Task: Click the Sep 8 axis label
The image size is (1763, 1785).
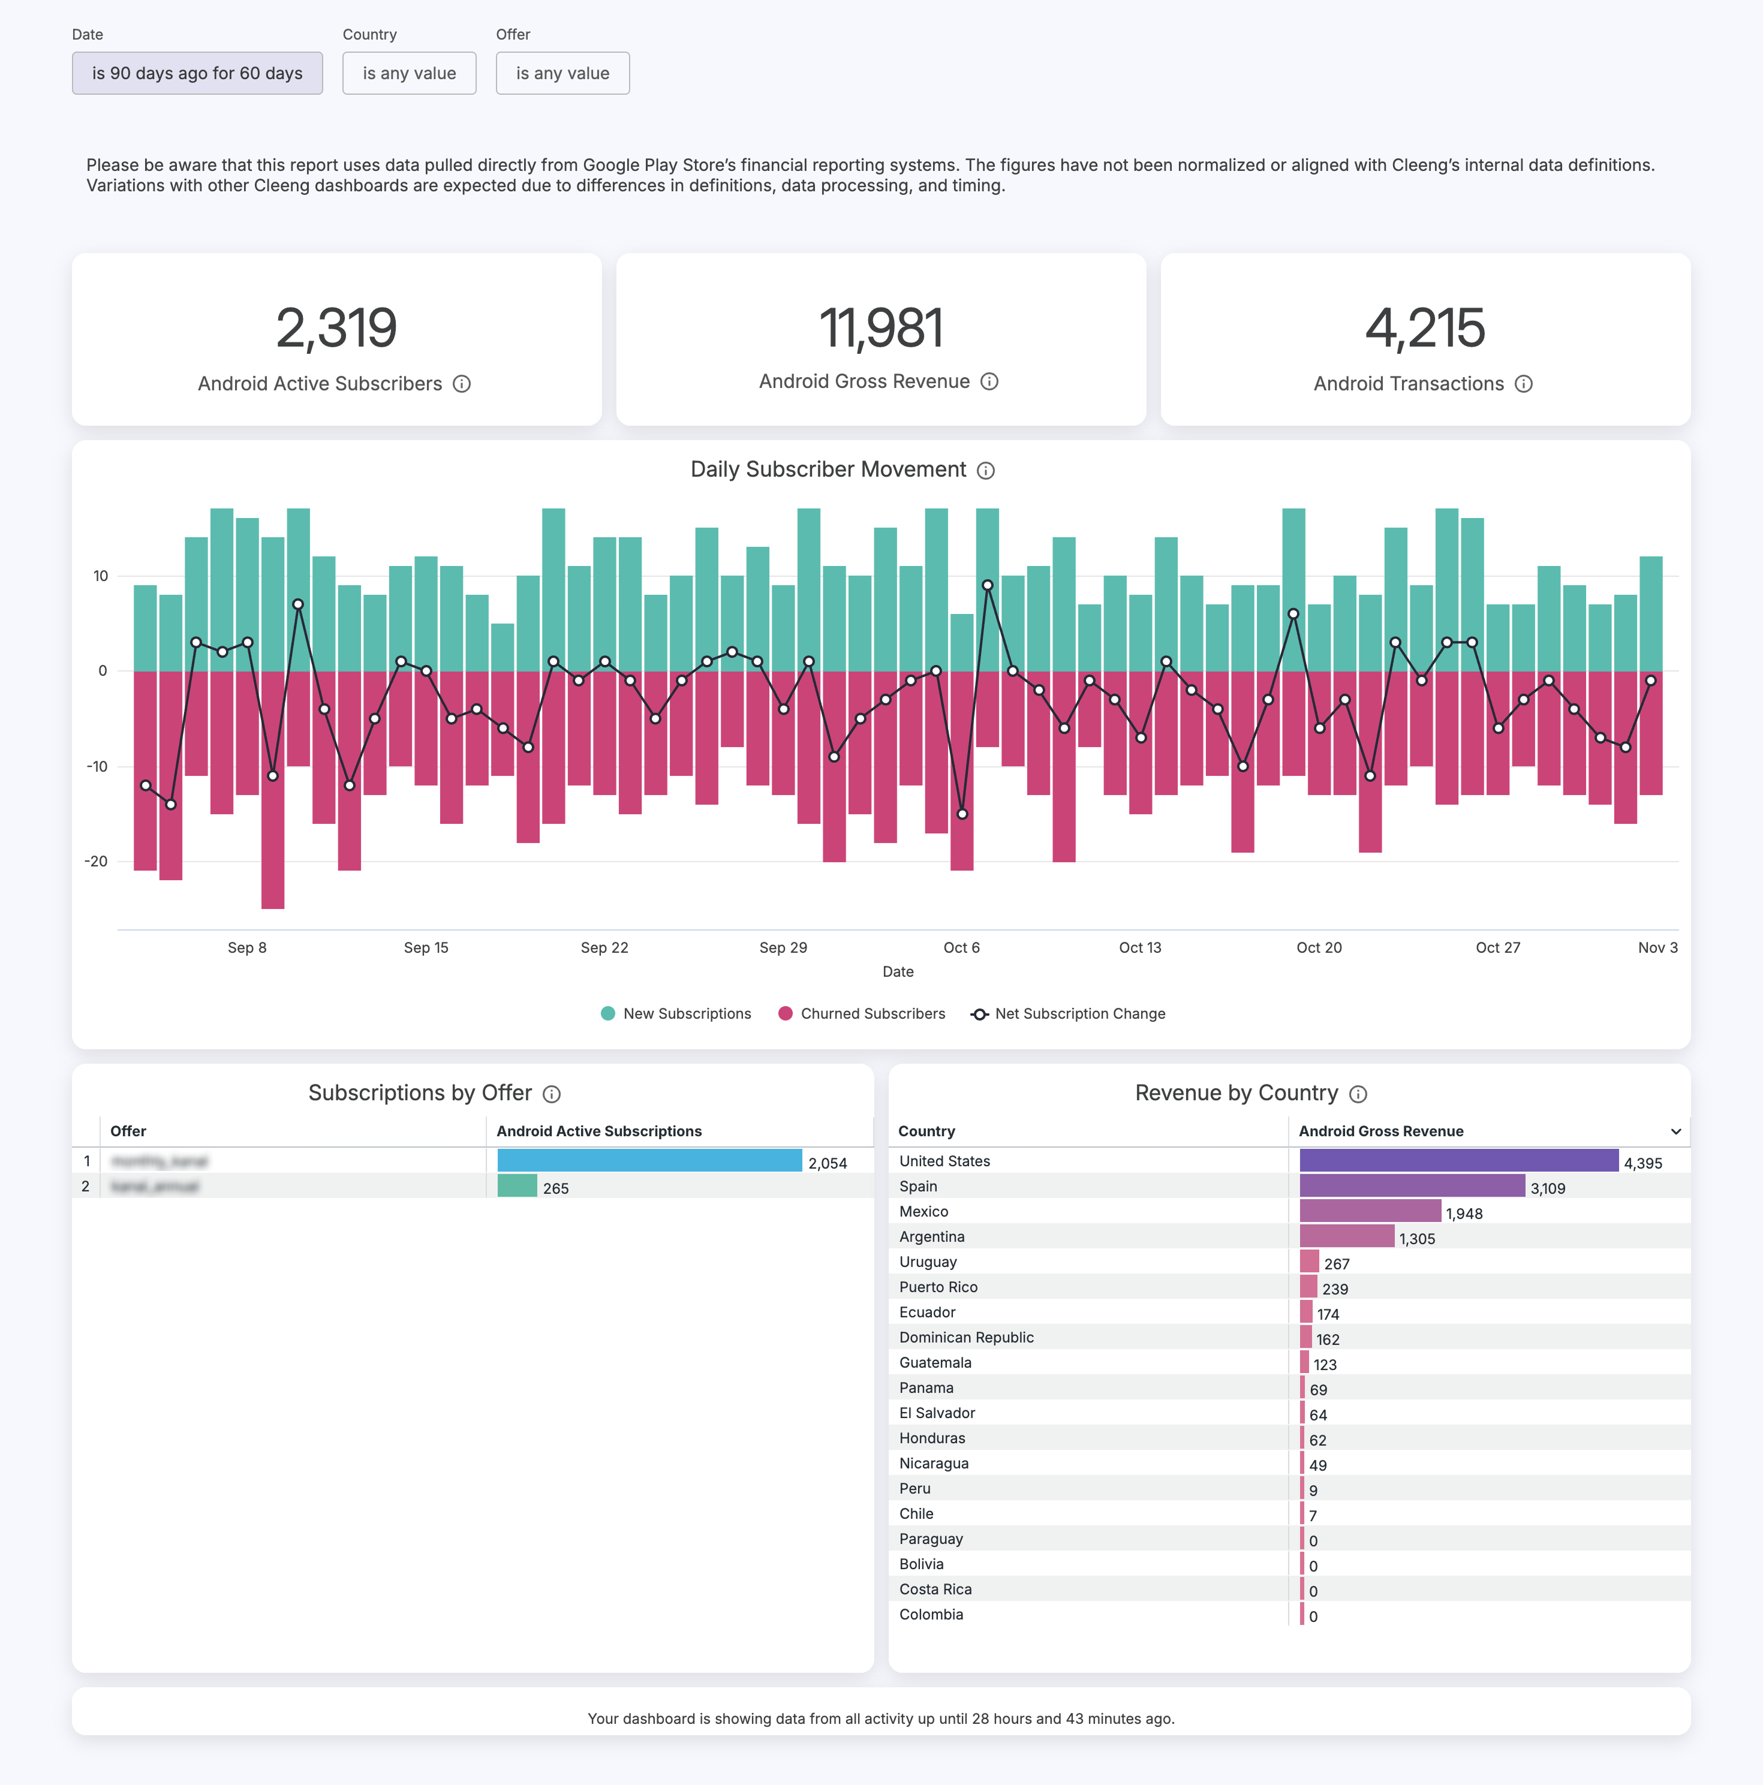Action: coord(246,947)
